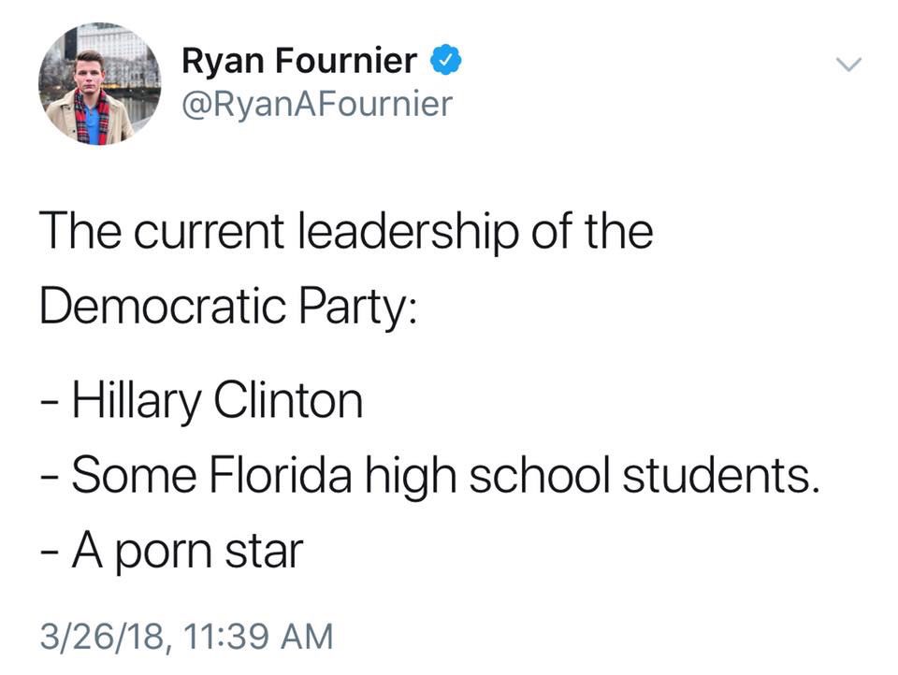Image resolution: width=898 pixels, height=675 pixels.
Task: Click the word "Some" in second bullet
Action: pos(120,478)
